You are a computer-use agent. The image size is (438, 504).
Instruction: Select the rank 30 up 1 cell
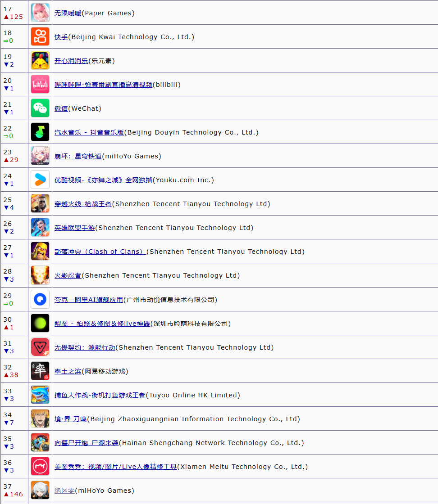(x=14, y=323)
